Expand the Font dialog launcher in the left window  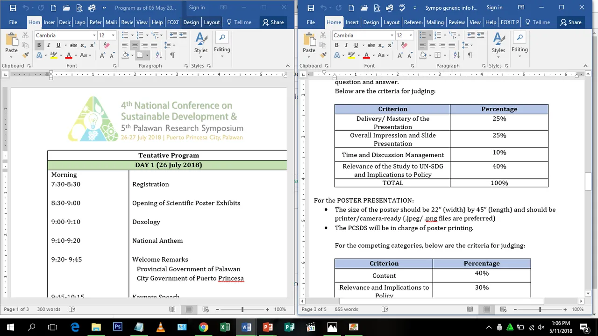pos(115,66)
